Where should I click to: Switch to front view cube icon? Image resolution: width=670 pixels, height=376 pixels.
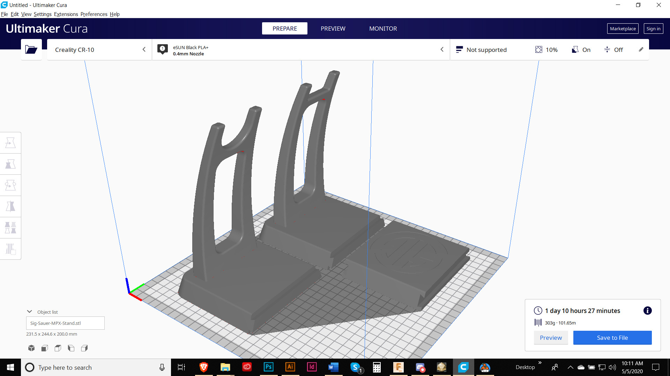point(45,348)
